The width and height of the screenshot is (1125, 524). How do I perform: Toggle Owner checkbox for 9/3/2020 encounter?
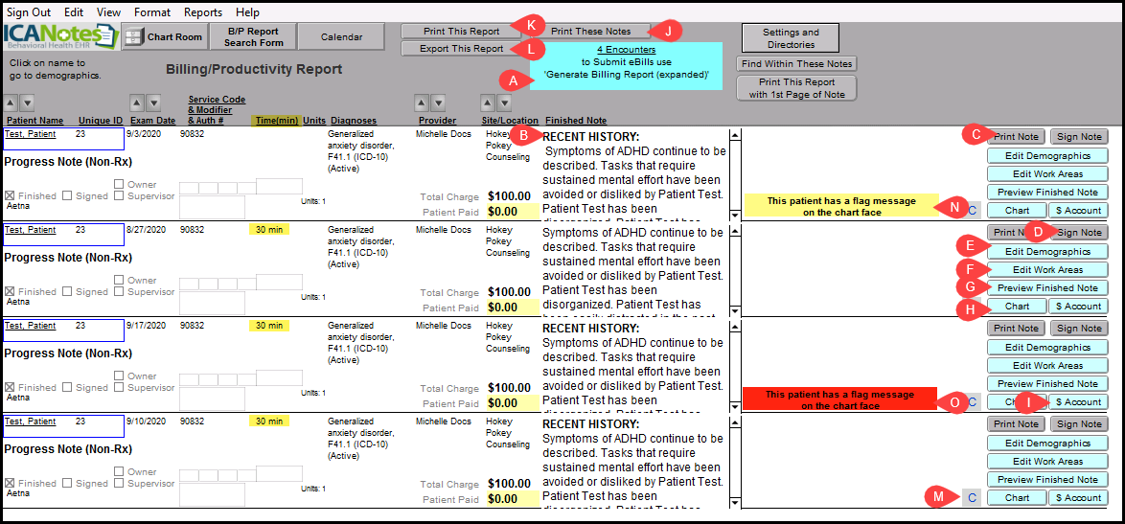pyautogui.click(x=119, y=185)
